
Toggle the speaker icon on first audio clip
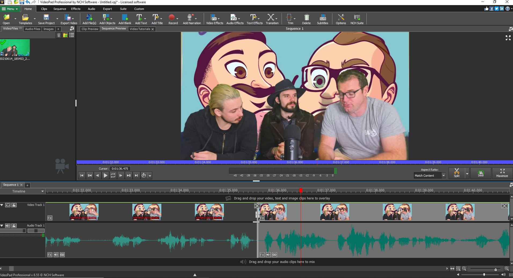56,255
